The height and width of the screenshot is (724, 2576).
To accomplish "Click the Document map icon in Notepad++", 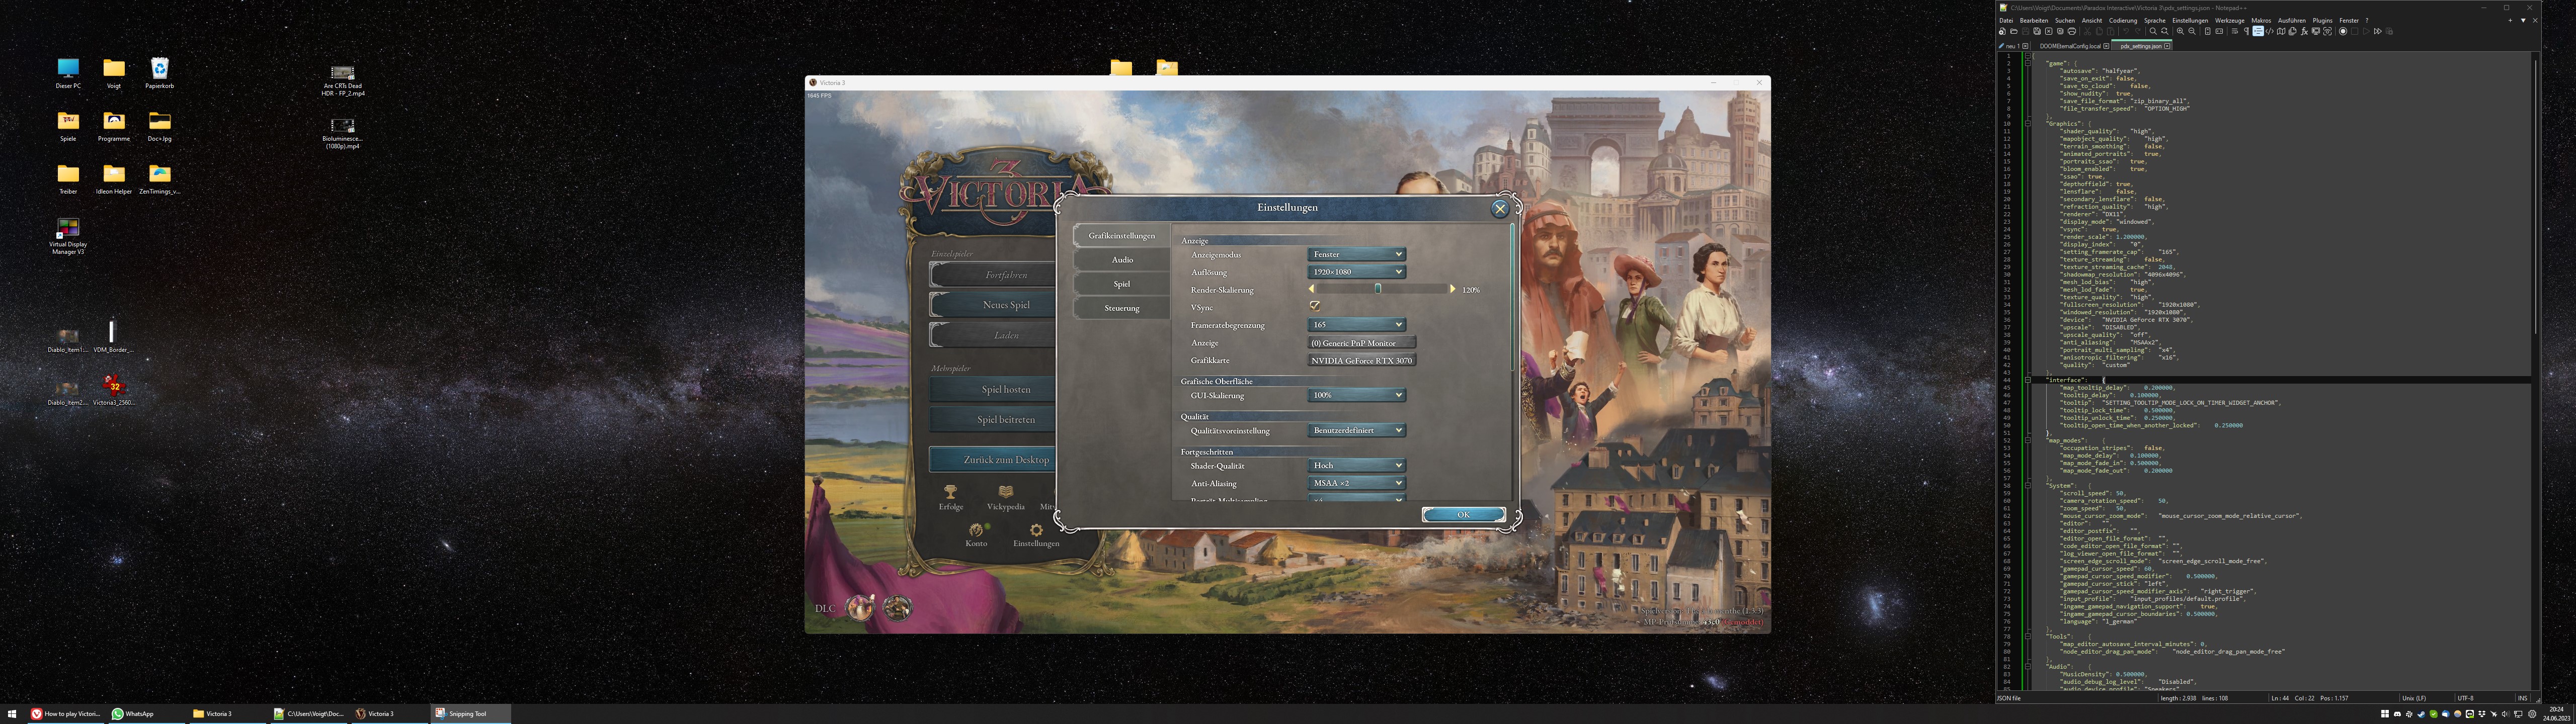I will tap(2281, 32).
